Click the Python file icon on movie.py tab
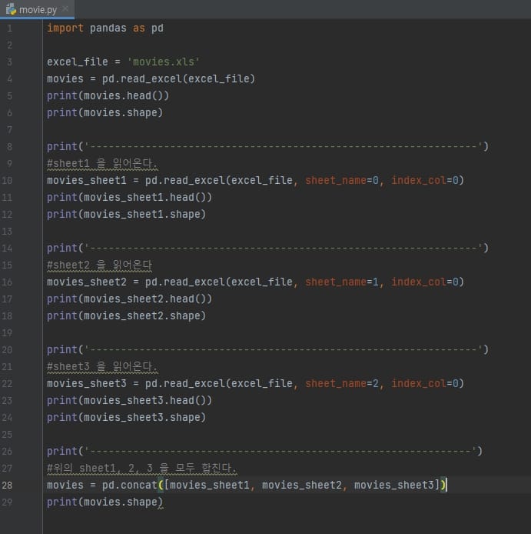Viewport: 531px width, 534px height. coord(11,9)
